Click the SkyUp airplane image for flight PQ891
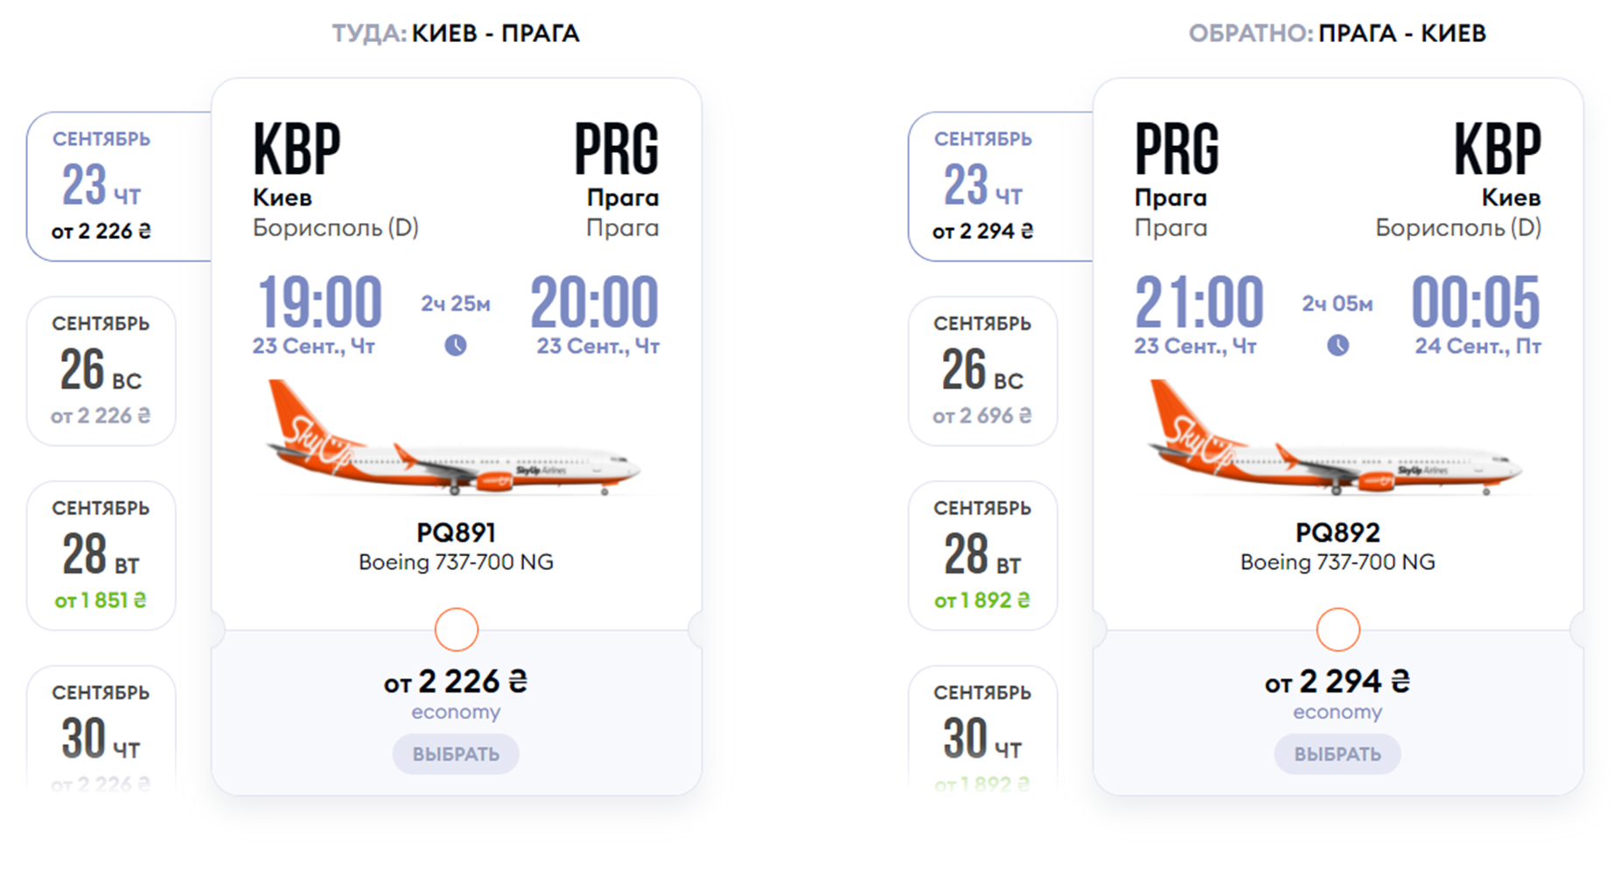This screenshot has width=1614, height=870. click(x=454, y=440)
